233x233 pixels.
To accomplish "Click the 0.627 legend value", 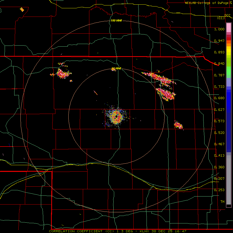I will pos(219,110).
